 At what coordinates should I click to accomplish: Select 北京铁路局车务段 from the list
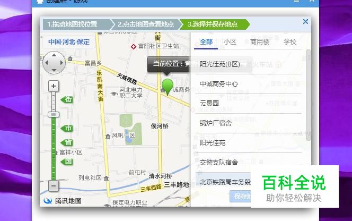pyautogui.click(x=223, y=181)
